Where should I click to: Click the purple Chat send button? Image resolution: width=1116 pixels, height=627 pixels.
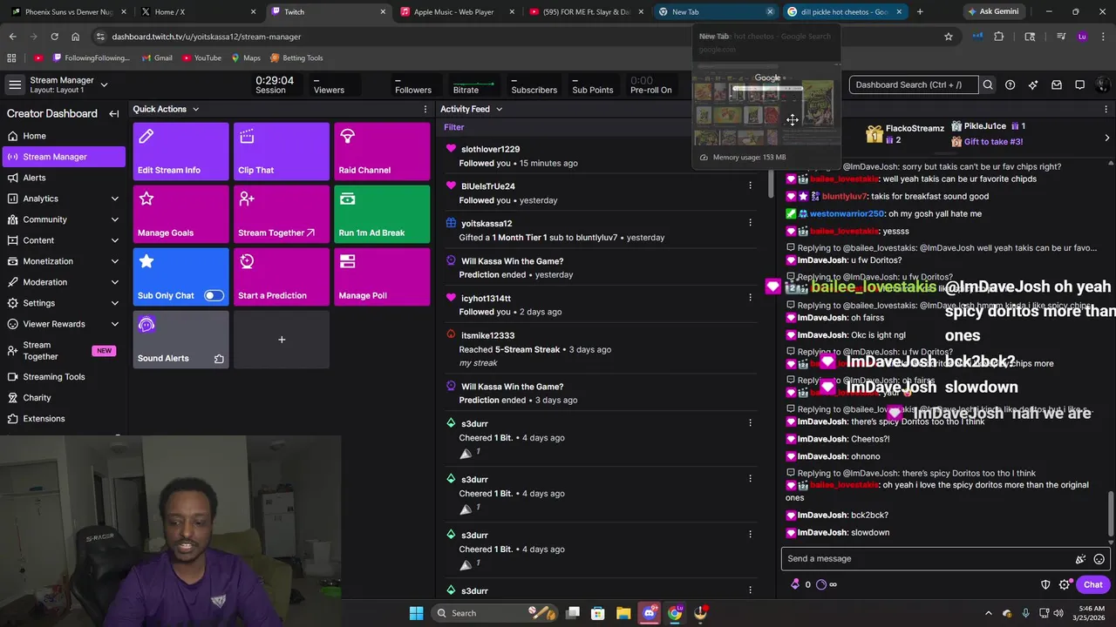pos(1093,584)
